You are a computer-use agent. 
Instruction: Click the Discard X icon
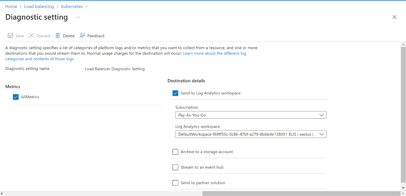point(31,36)
